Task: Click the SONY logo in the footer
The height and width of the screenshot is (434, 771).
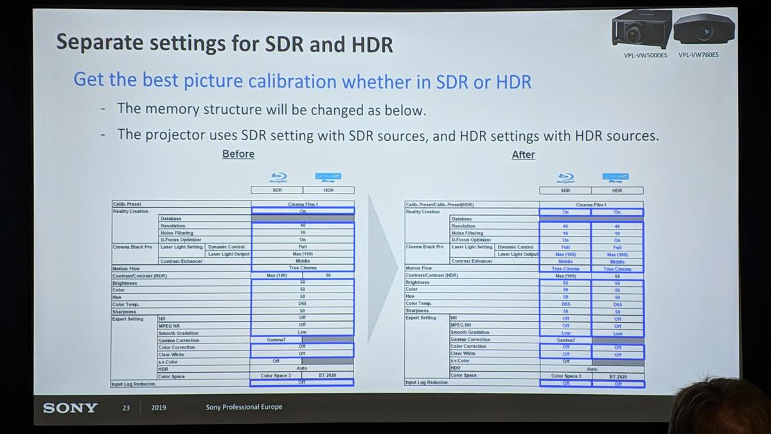Action: 70,408
